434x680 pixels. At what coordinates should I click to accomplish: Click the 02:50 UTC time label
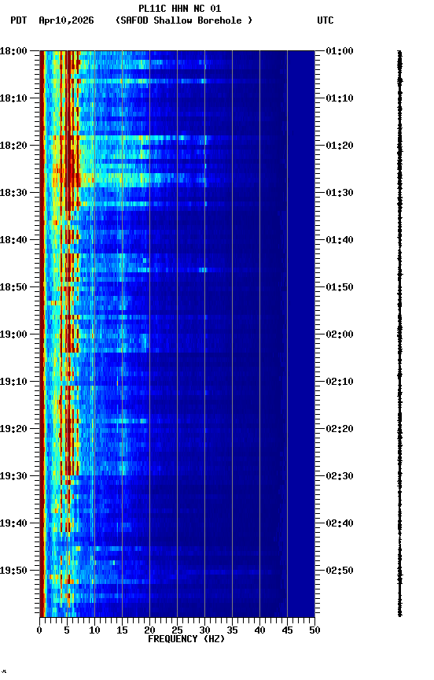340,571
